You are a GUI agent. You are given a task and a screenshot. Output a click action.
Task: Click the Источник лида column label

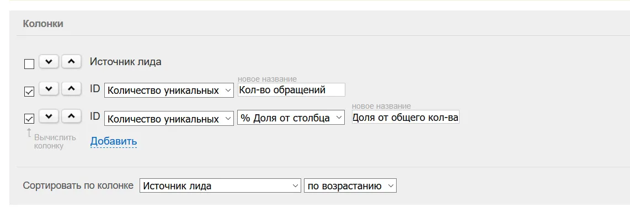pyautogui.click(x=126, y=61)
